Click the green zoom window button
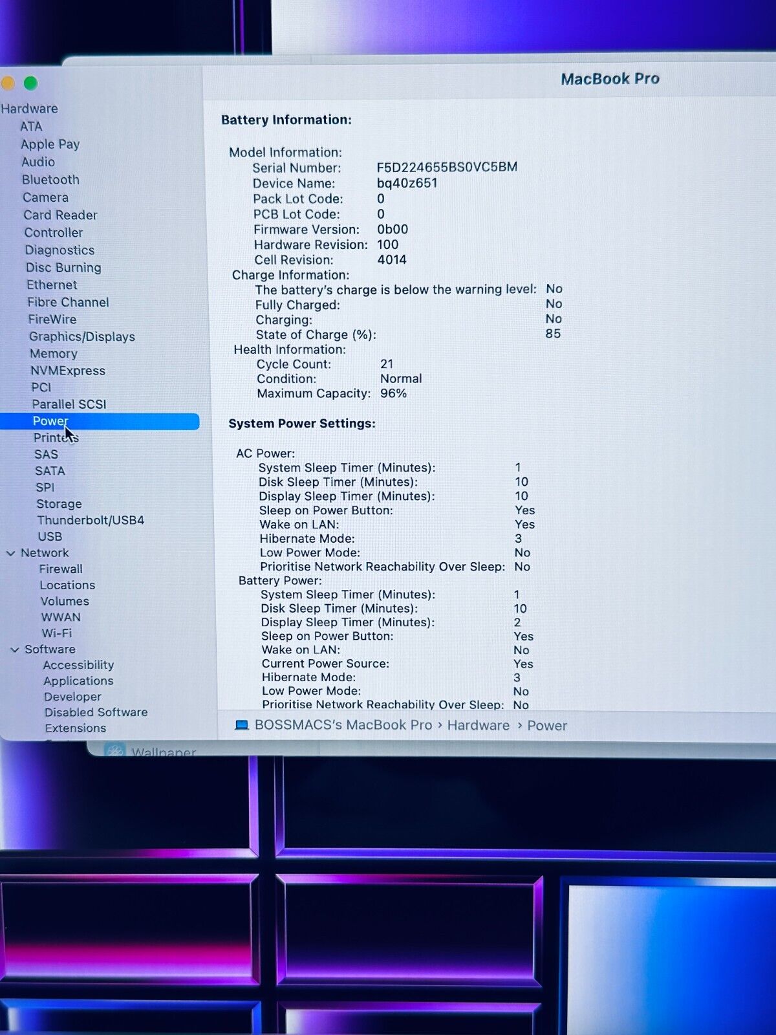 click(x=30, y=83)
